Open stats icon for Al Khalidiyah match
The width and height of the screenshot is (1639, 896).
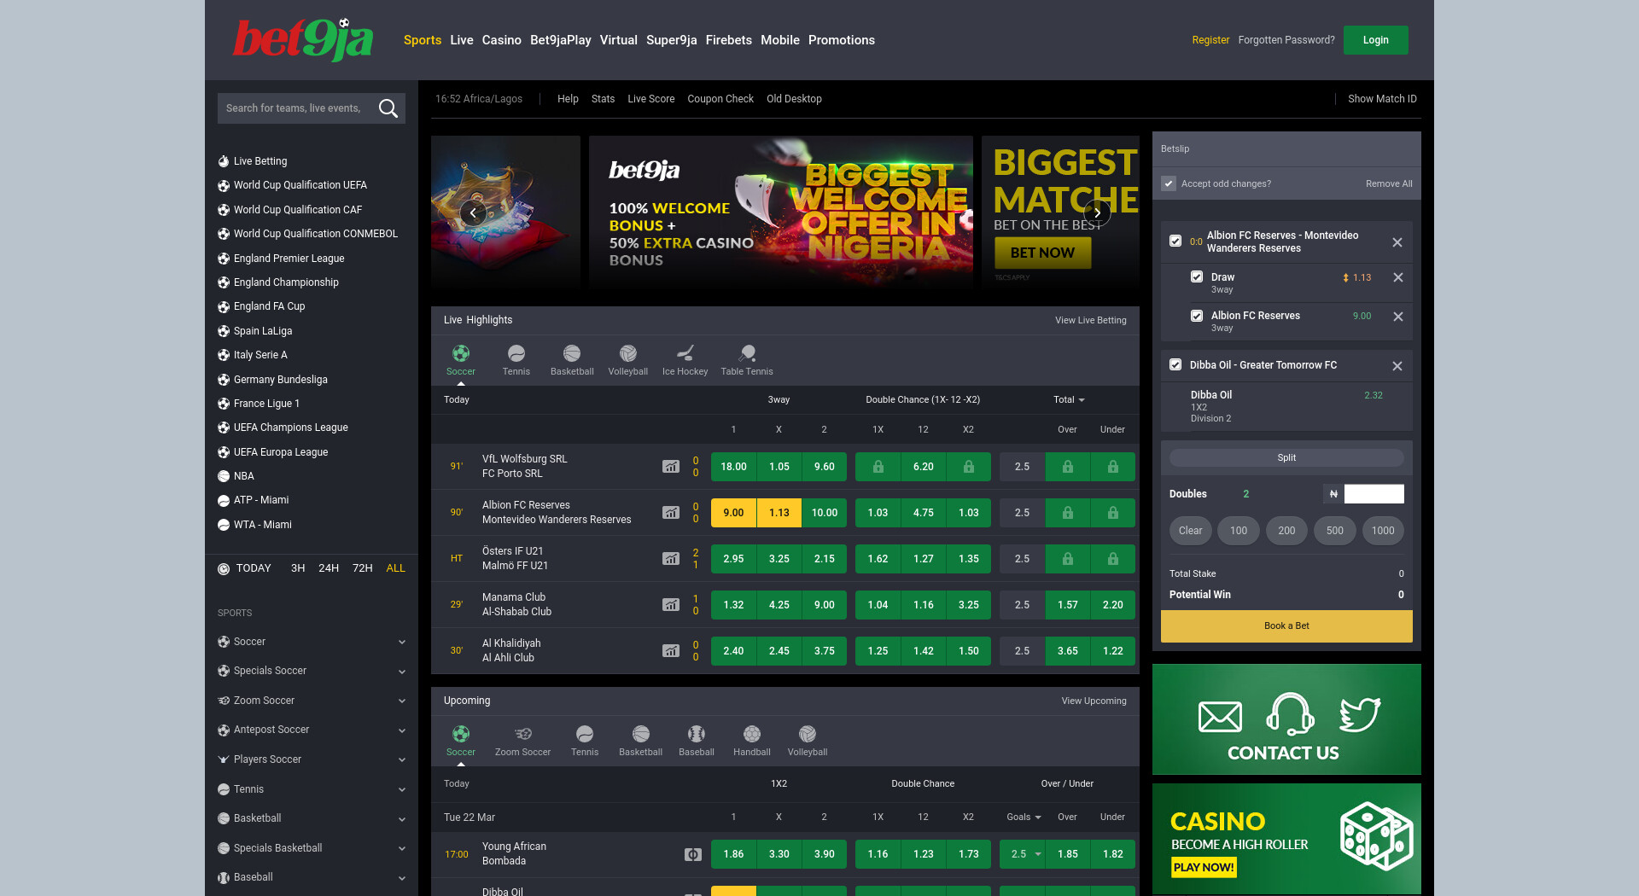671,651
